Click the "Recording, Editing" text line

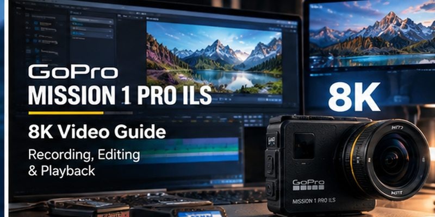point(84,155)
